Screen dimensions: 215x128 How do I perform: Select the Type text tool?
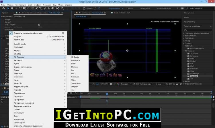click(x=40, y=8)
